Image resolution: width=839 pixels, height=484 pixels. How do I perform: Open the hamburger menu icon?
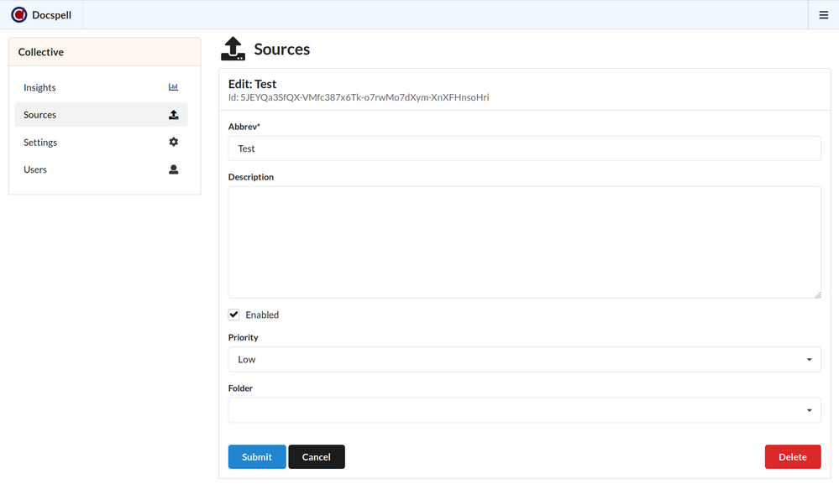[823, 15]
